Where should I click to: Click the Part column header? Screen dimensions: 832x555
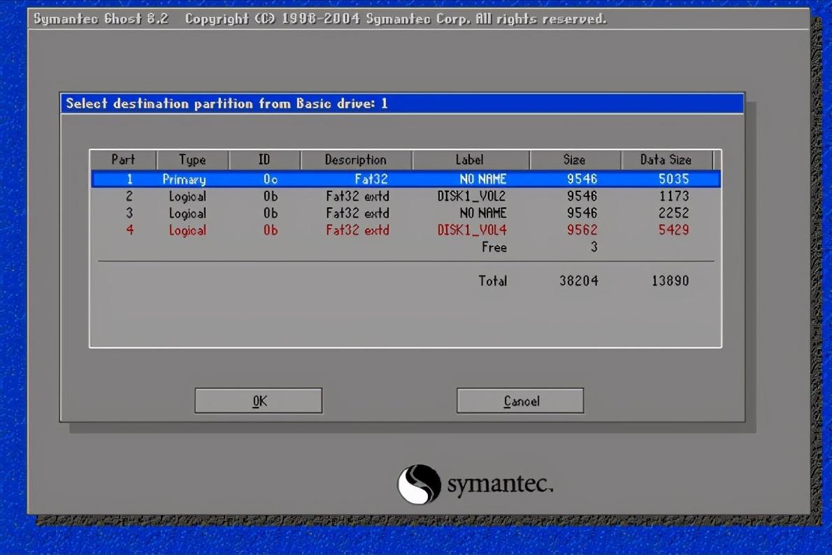click(x=123, y=160)
